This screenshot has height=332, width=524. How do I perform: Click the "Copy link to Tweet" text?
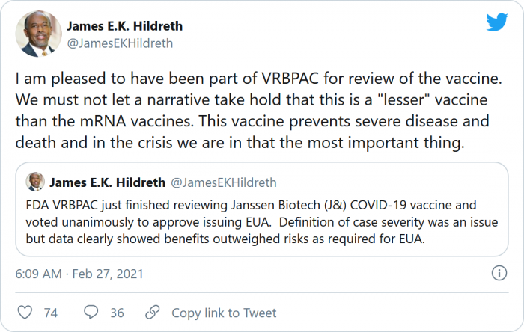click(x=224, y=313)
